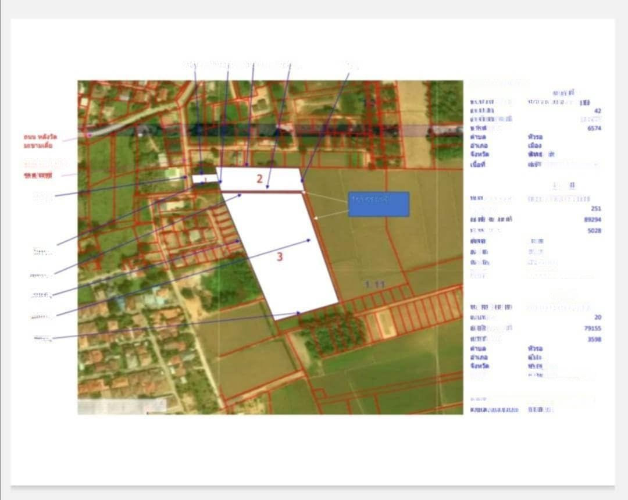Click the value 5028 in the info panel
The image size is (628, 500).
click(594, 231)
